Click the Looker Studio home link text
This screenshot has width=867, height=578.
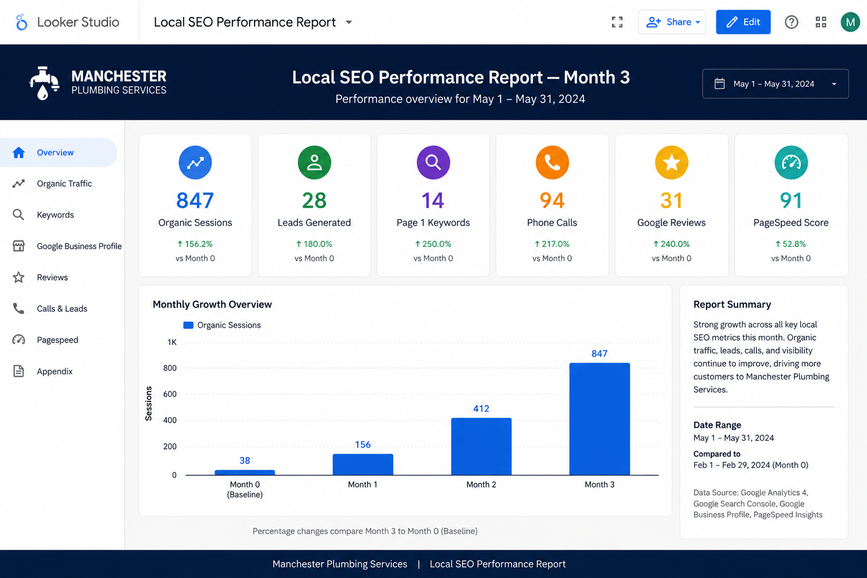(78, 22)
